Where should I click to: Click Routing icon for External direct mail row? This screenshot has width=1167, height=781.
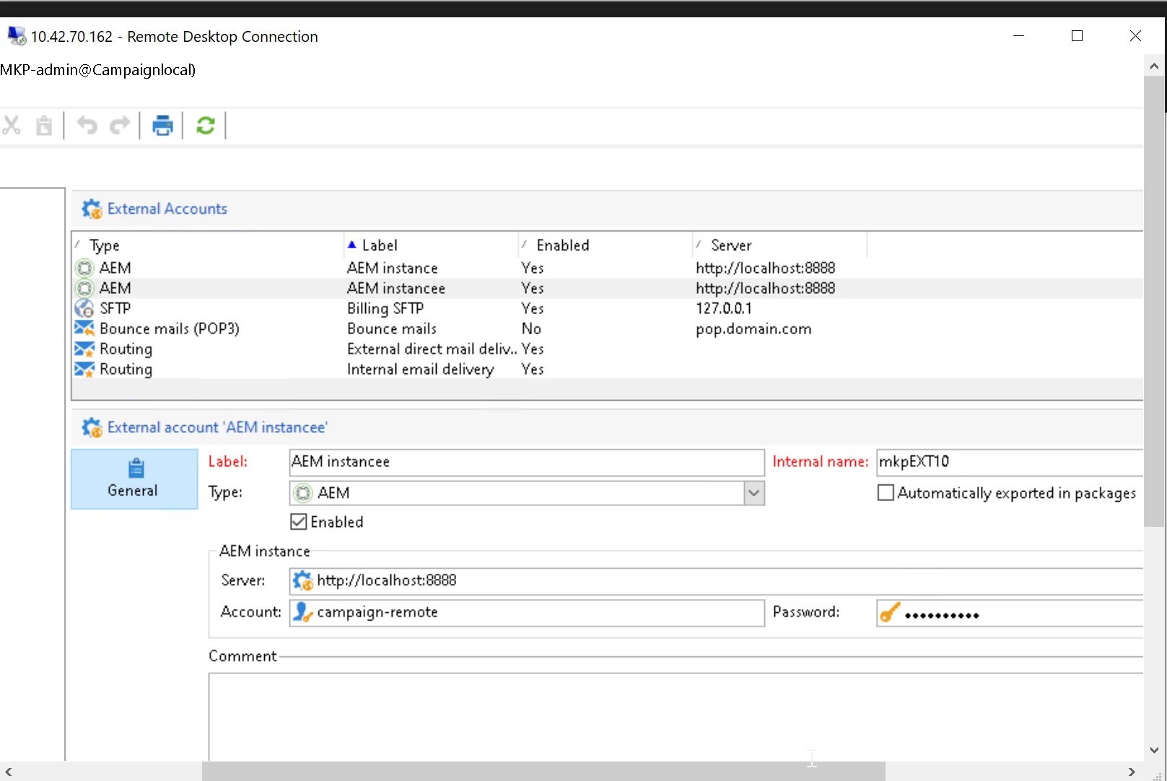[84, 349]
